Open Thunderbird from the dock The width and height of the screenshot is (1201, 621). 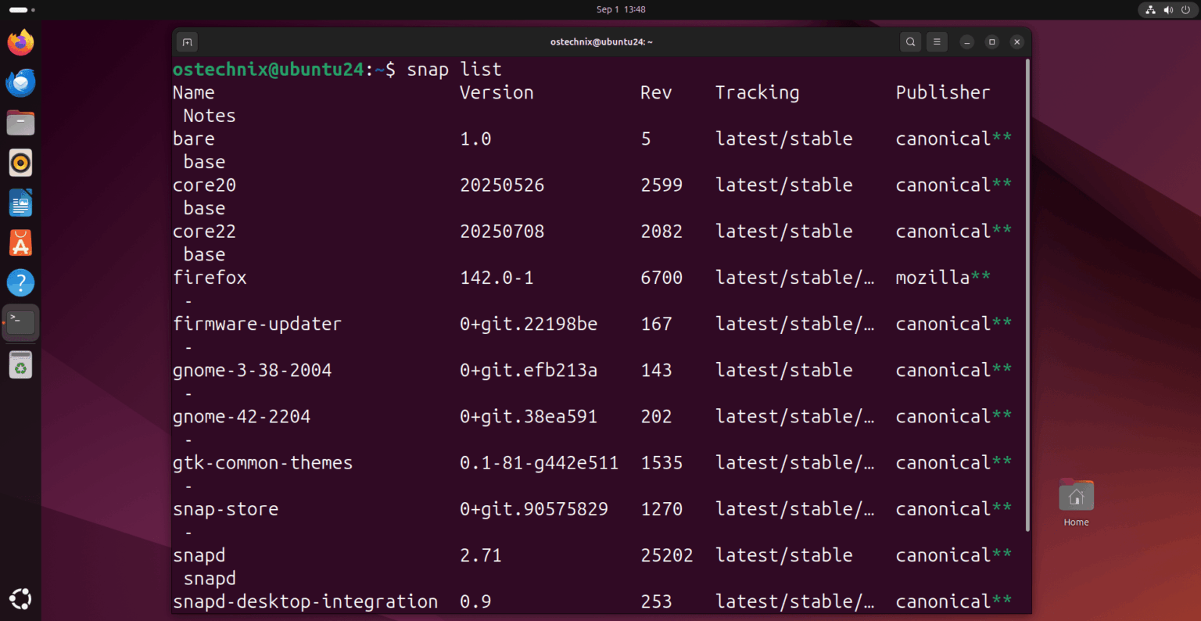tap(20, 82)
